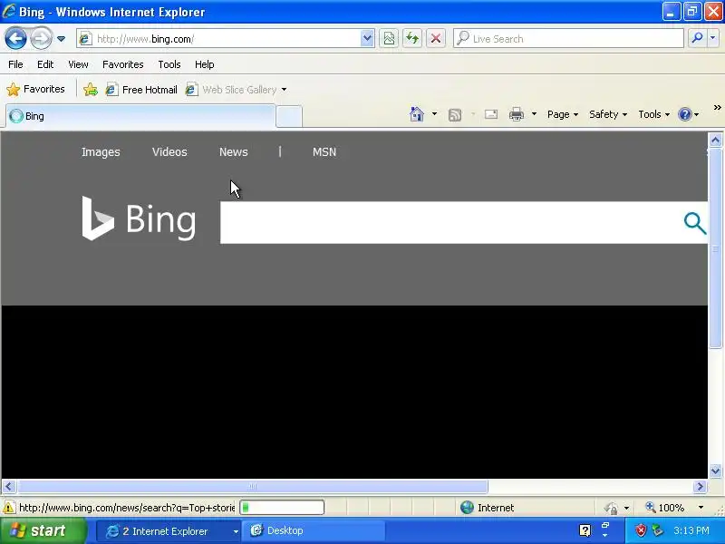Click the horizontal scrollbar right arrow
This screenshot has height=544, width=725.
700,486
